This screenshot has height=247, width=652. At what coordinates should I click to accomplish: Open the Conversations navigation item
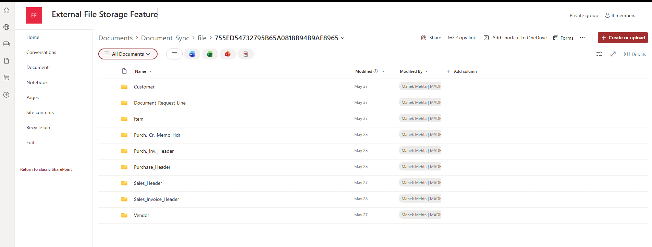click(41, 52)
